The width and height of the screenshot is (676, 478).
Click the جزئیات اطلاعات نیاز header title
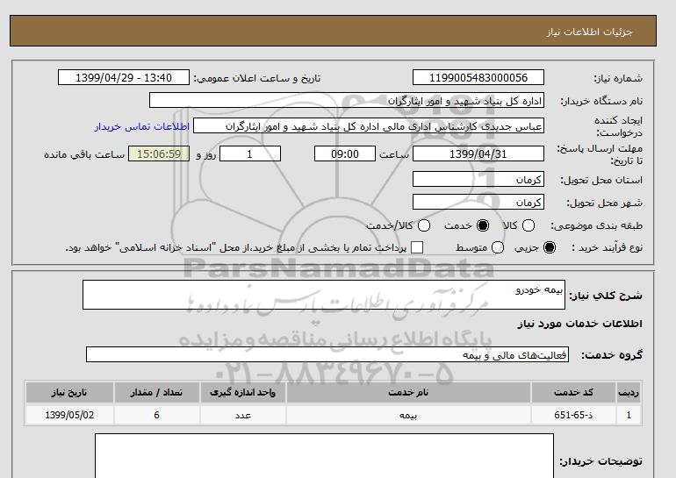point(589,32)
